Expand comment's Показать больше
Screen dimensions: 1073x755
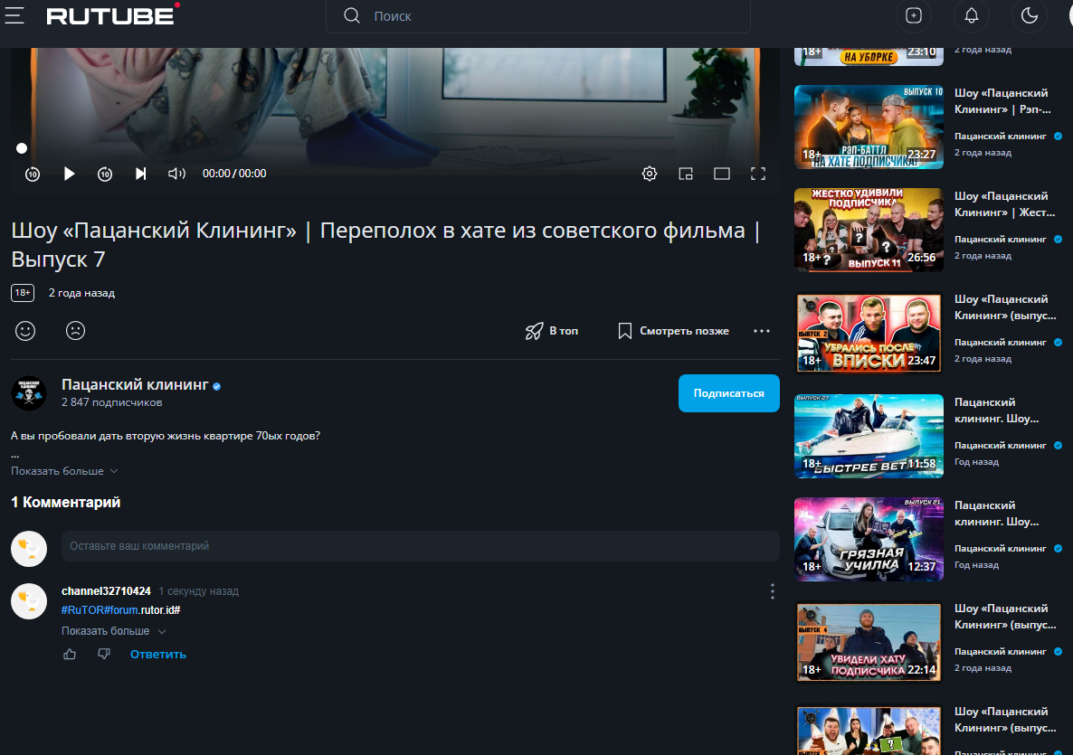(114, 631)
